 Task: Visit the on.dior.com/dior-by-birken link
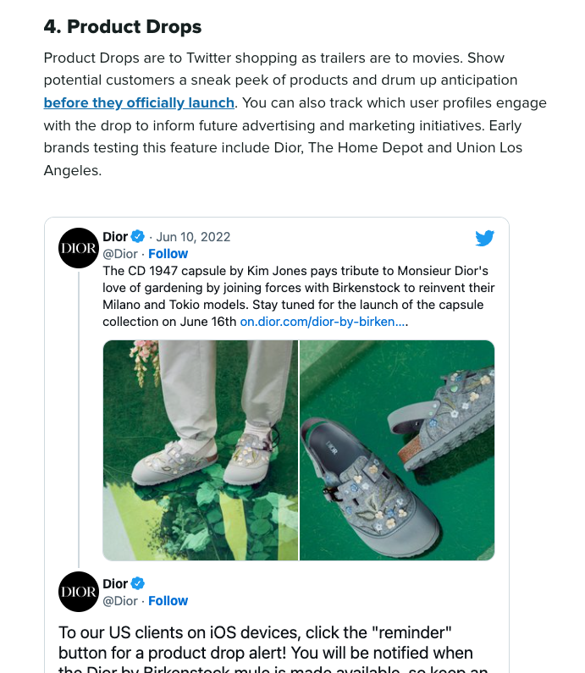[324, 322]
